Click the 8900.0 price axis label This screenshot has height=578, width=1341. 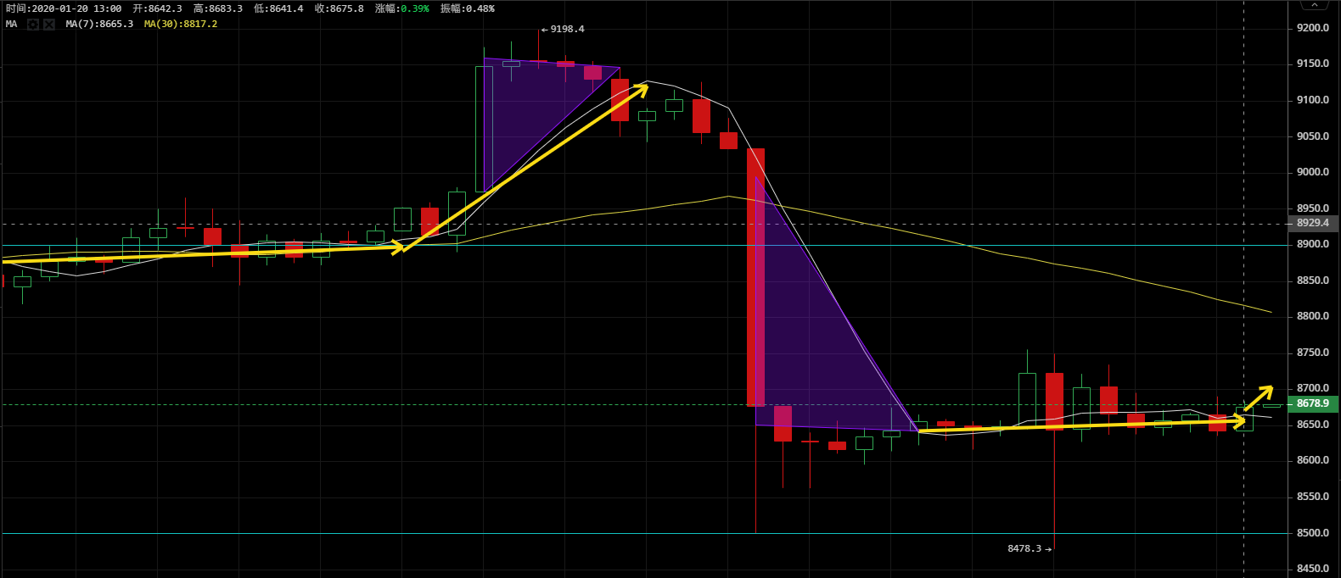coord(1313,244)
